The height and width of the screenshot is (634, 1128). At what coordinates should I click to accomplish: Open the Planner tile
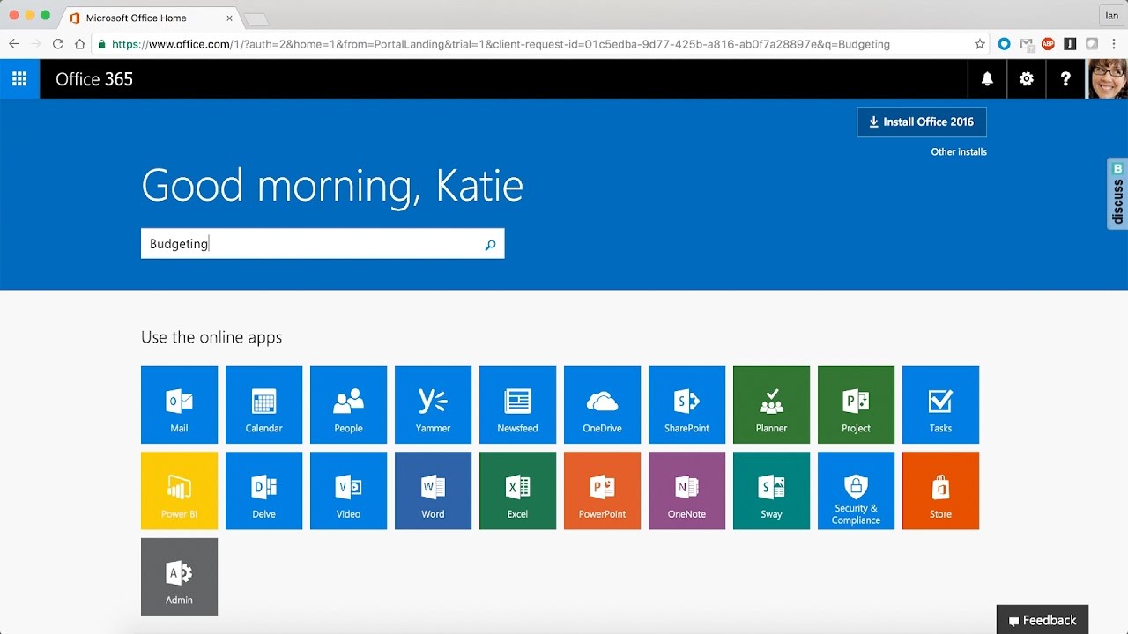click(x=771, y=404)
